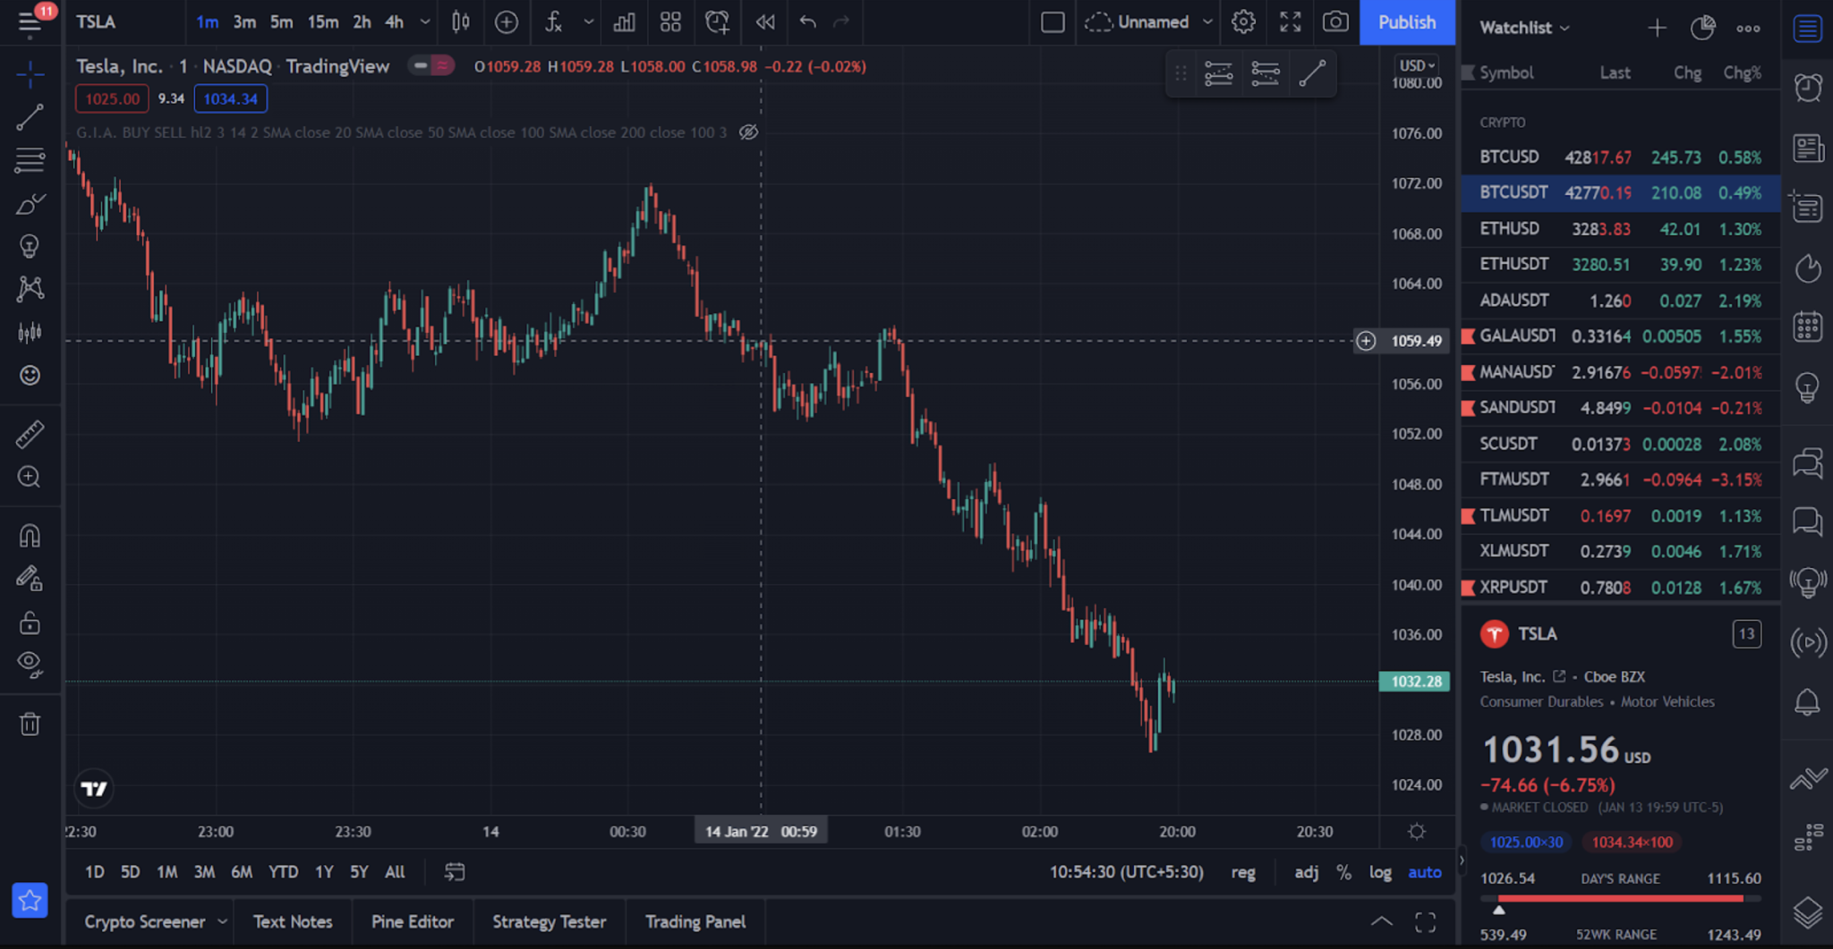Select the ruler measure tool

tap(30, 435)
